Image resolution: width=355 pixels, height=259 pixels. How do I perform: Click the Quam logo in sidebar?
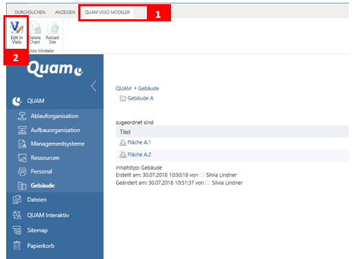[x=55, y=69]
